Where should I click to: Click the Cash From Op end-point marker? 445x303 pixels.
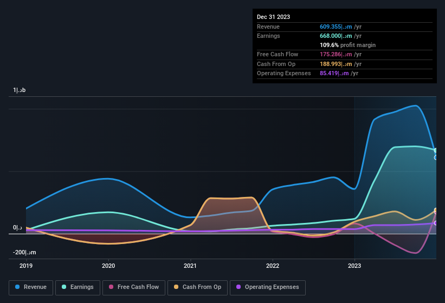(436, 210)
